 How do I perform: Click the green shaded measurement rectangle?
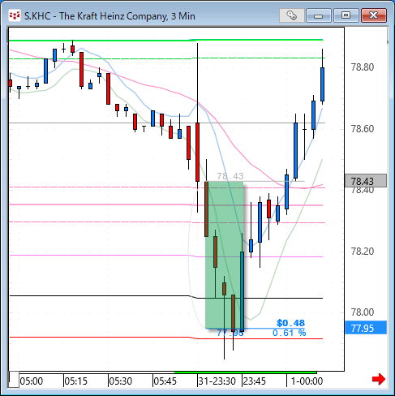(225, 255)
